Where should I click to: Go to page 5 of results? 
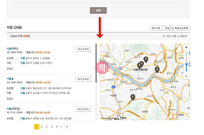(57, 127)
